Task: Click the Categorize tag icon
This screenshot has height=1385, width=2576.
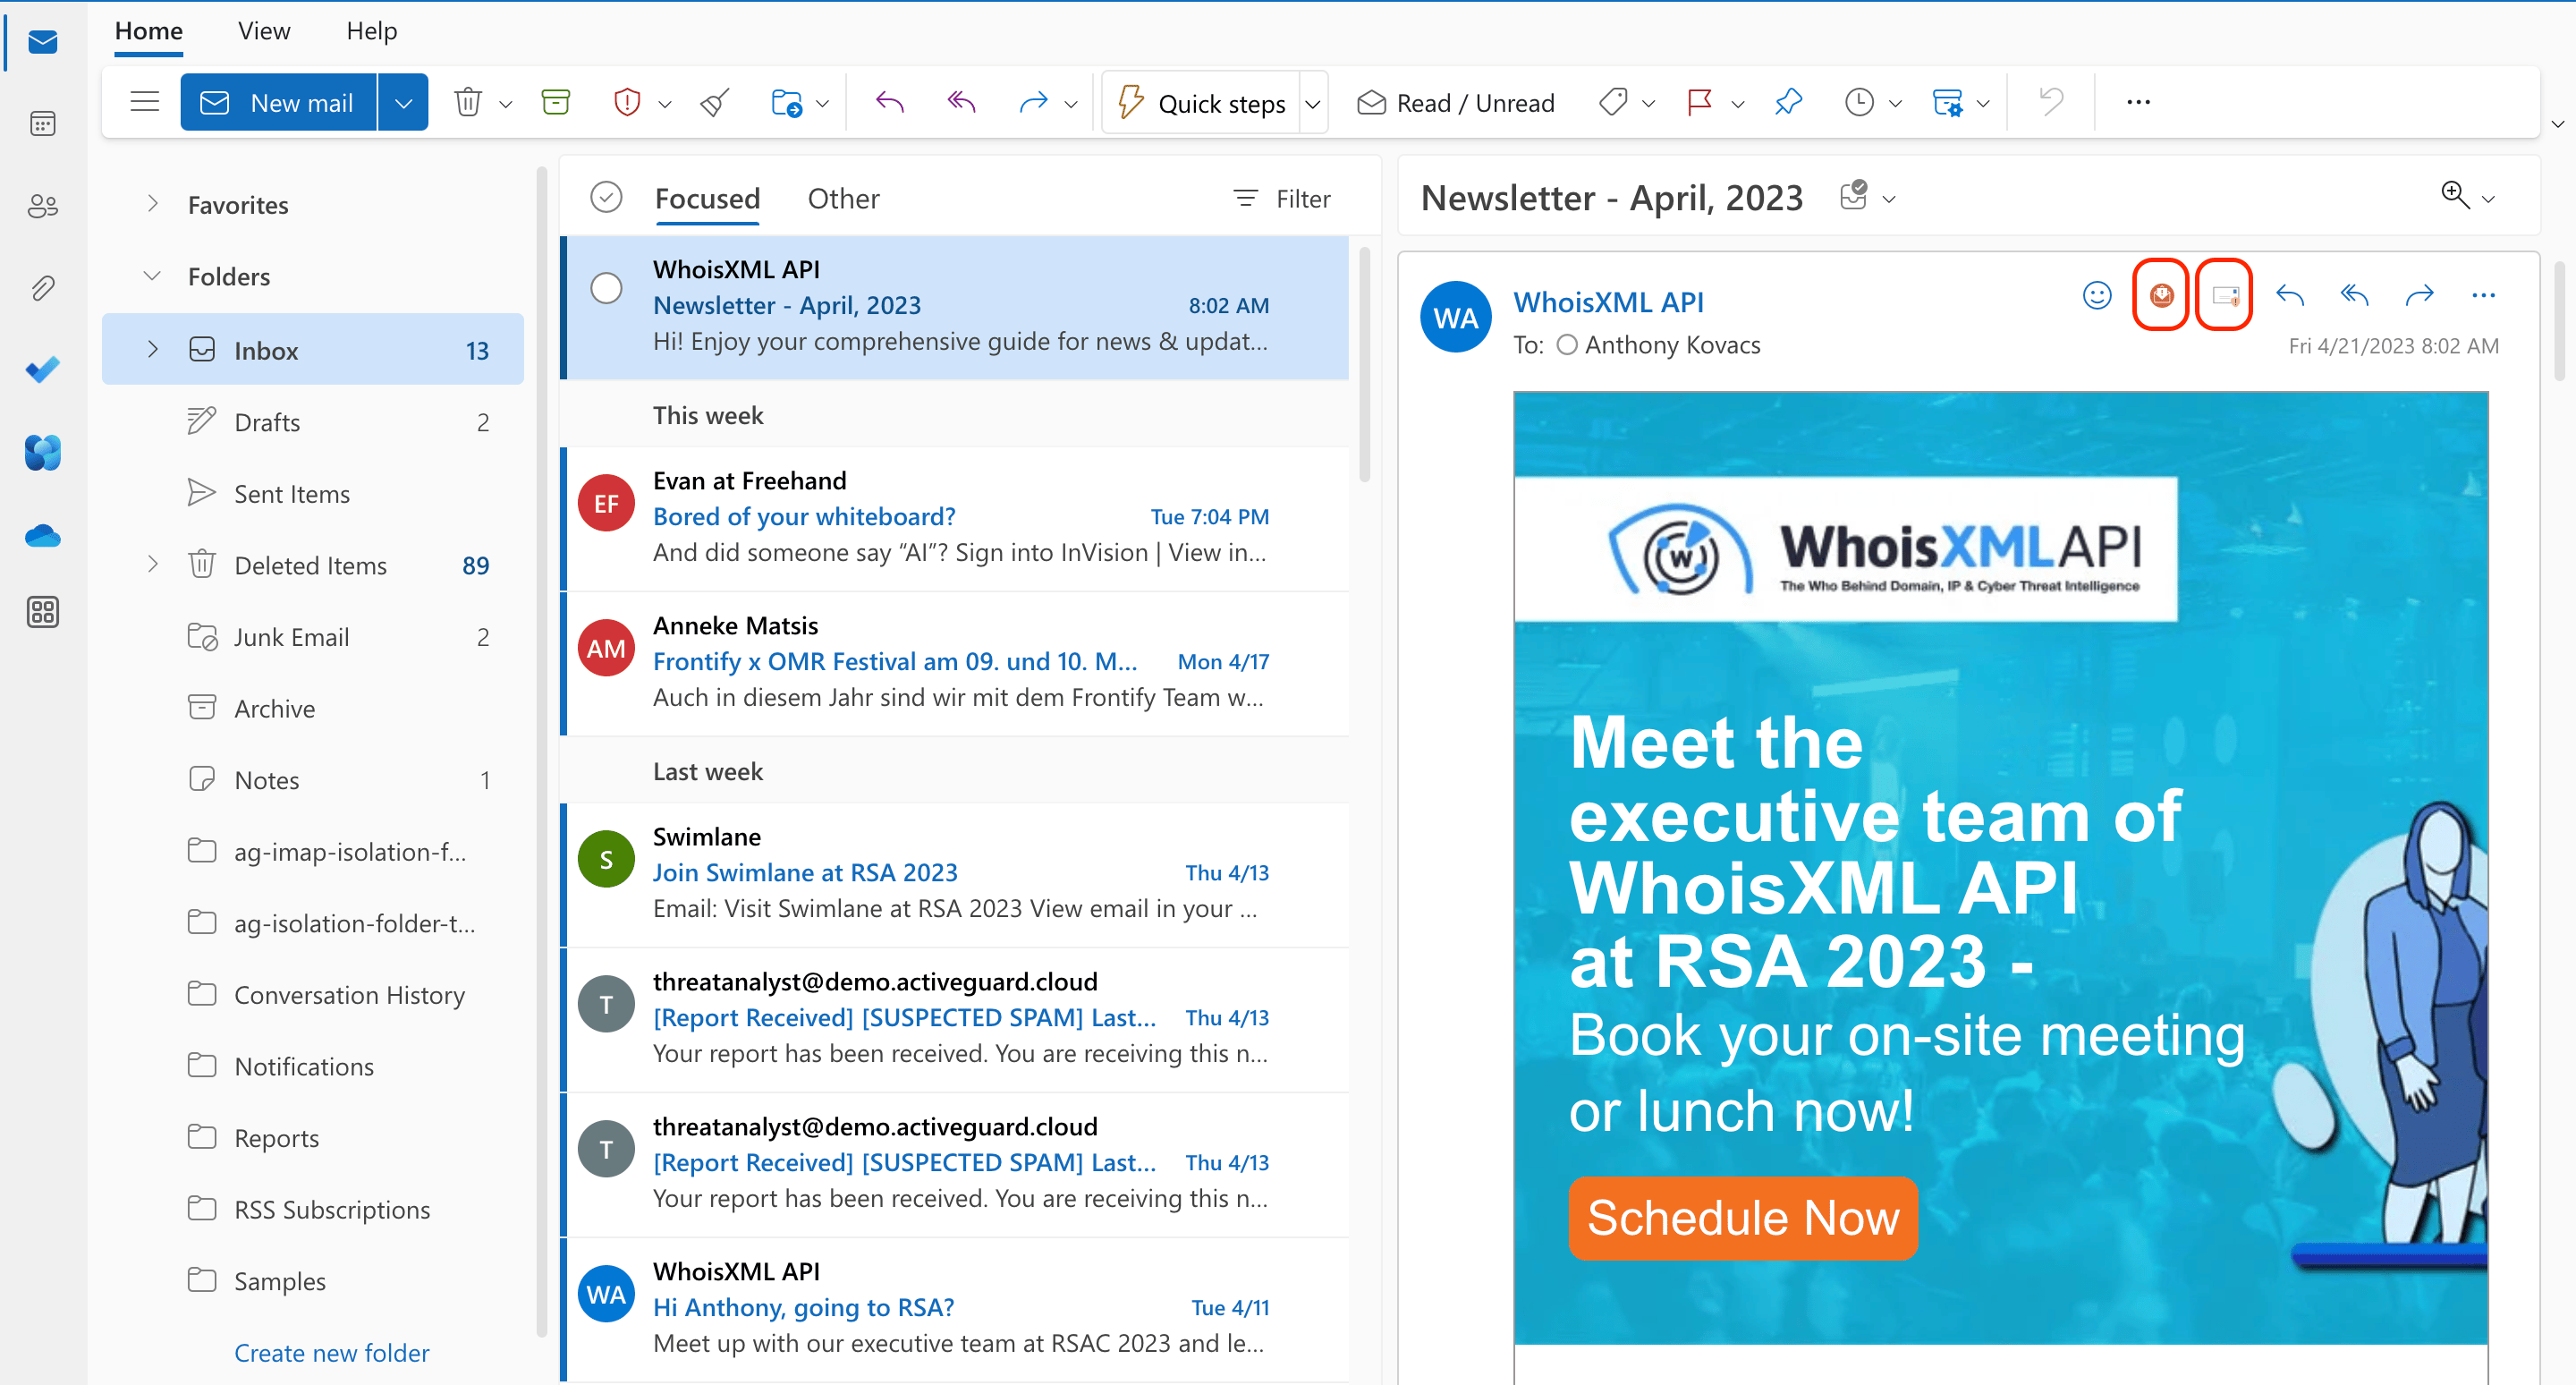Action: (x=1613, y=102)
